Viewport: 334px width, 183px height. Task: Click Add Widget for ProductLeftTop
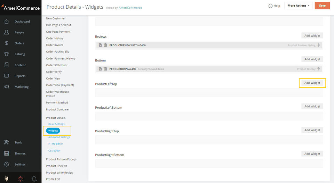coord(312,83)
